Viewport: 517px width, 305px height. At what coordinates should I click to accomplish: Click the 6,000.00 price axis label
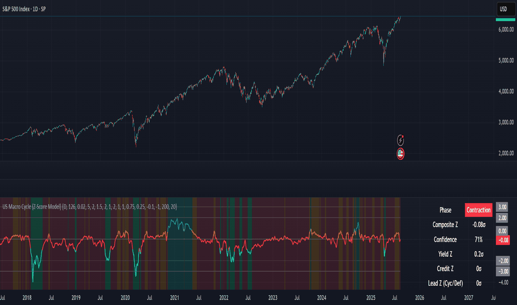[506, 30]
